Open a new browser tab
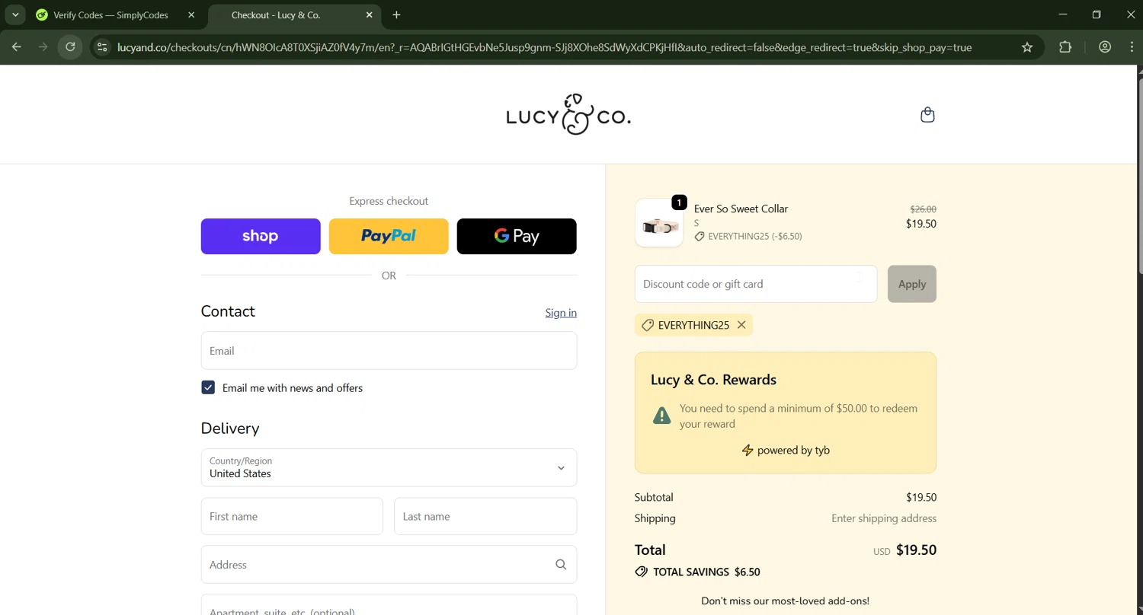 pos(396,14)
